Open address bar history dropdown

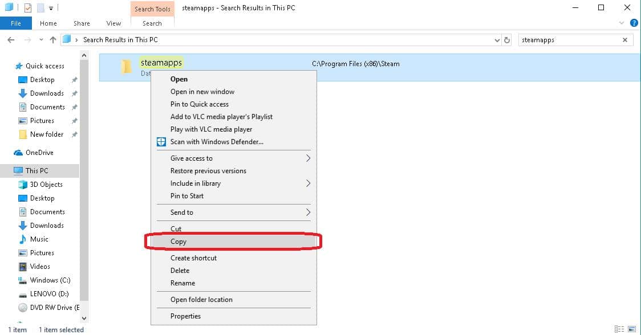(x=497, y=40)
